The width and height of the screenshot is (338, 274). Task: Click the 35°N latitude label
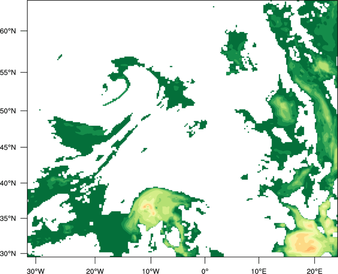(x=8, y=218)
